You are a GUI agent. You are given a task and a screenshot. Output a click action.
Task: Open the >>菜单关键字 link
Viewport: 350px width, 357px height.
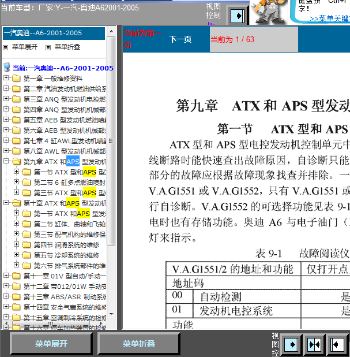330,18
